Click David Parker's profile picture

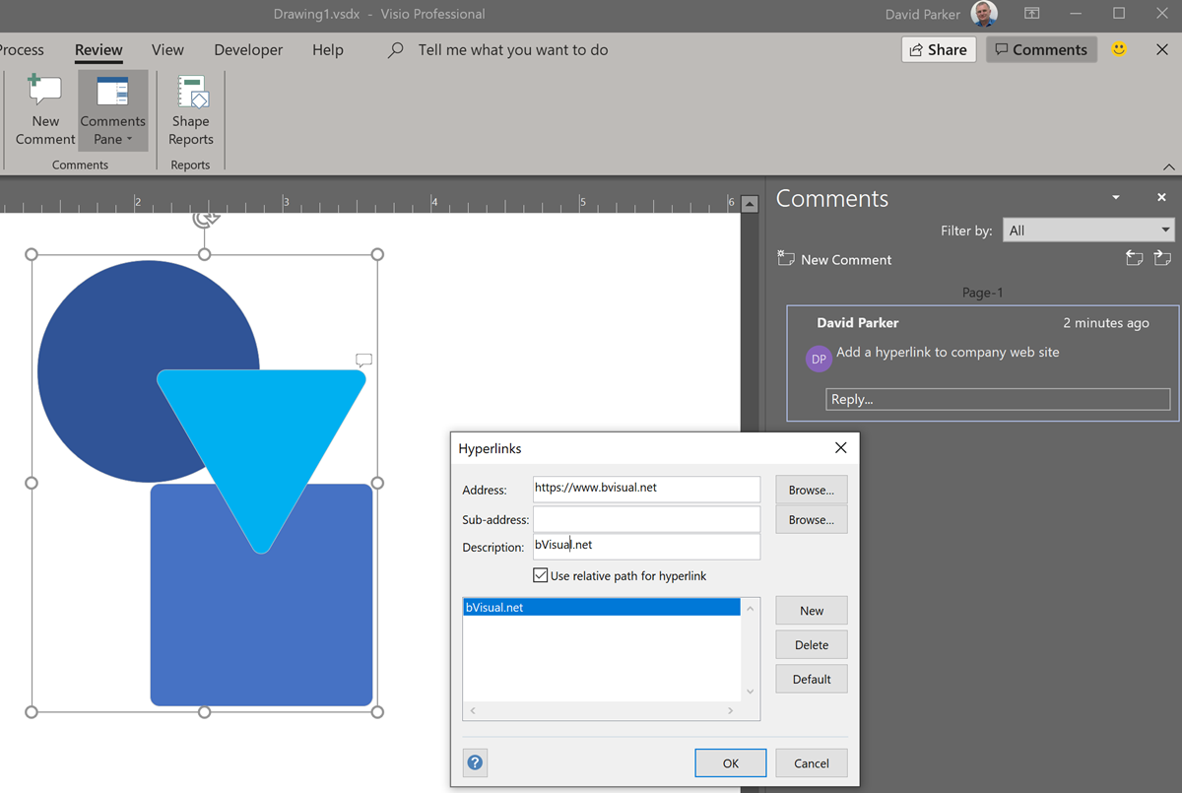point(982,14)
